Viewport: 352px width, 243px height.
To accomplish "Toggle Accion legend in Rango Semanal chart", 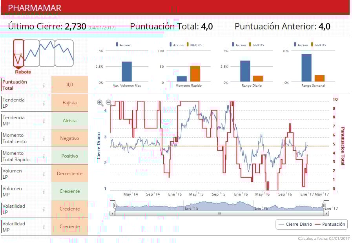I will click(301, 45).
